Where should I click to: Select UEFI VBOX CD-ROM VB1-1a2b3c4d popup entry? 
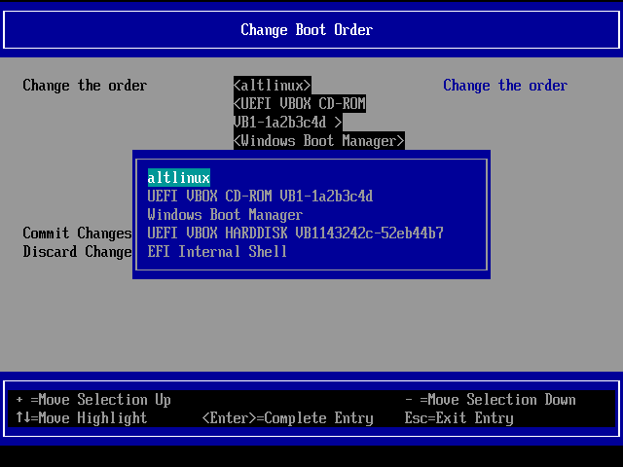click(260, 197)
